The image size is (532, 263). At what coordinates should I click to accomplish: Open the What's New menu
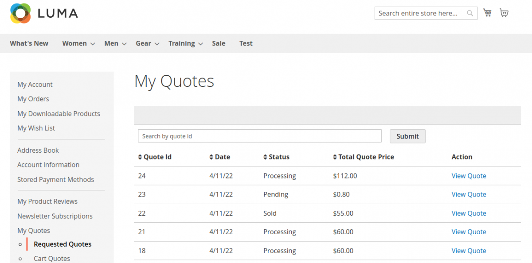pyautogui.click(x=29, y=43)
